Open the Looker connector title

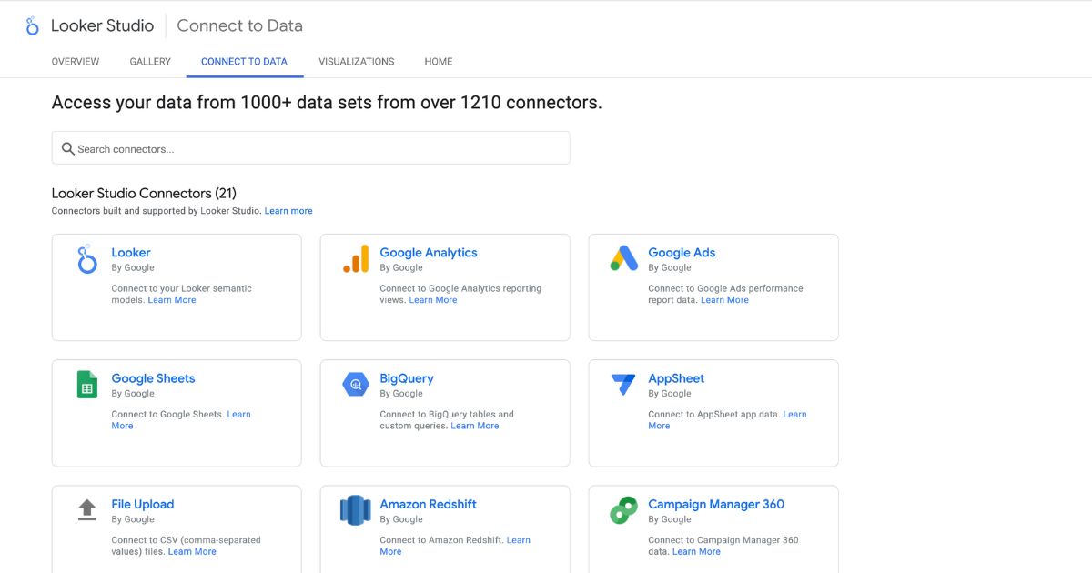131,253
